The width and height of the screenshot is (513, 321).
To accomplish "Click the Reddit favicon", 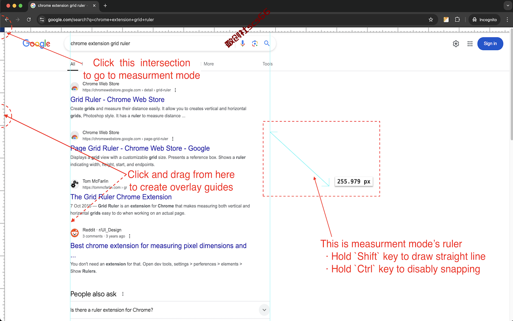I will click(75, 233).
